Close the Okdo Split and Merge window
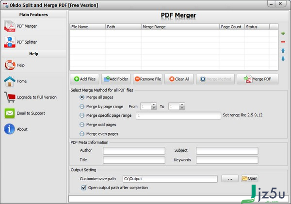The image size is (291, 204). click(280, 4)
